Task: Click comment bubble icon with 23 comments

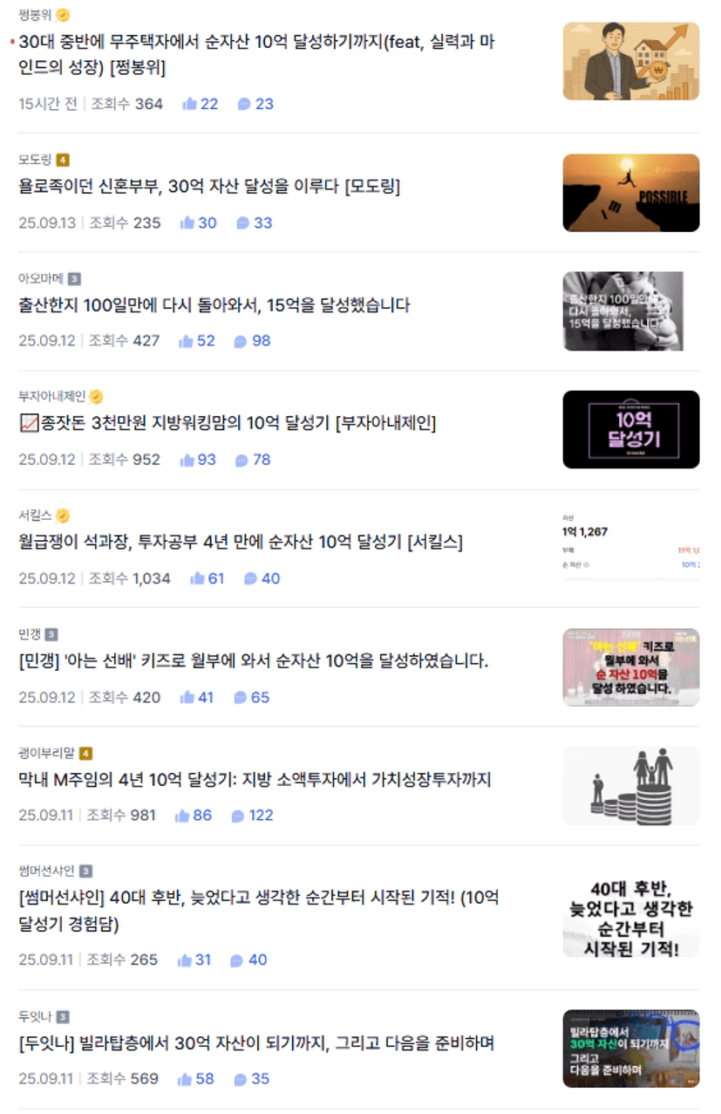Action: (244, 104)
